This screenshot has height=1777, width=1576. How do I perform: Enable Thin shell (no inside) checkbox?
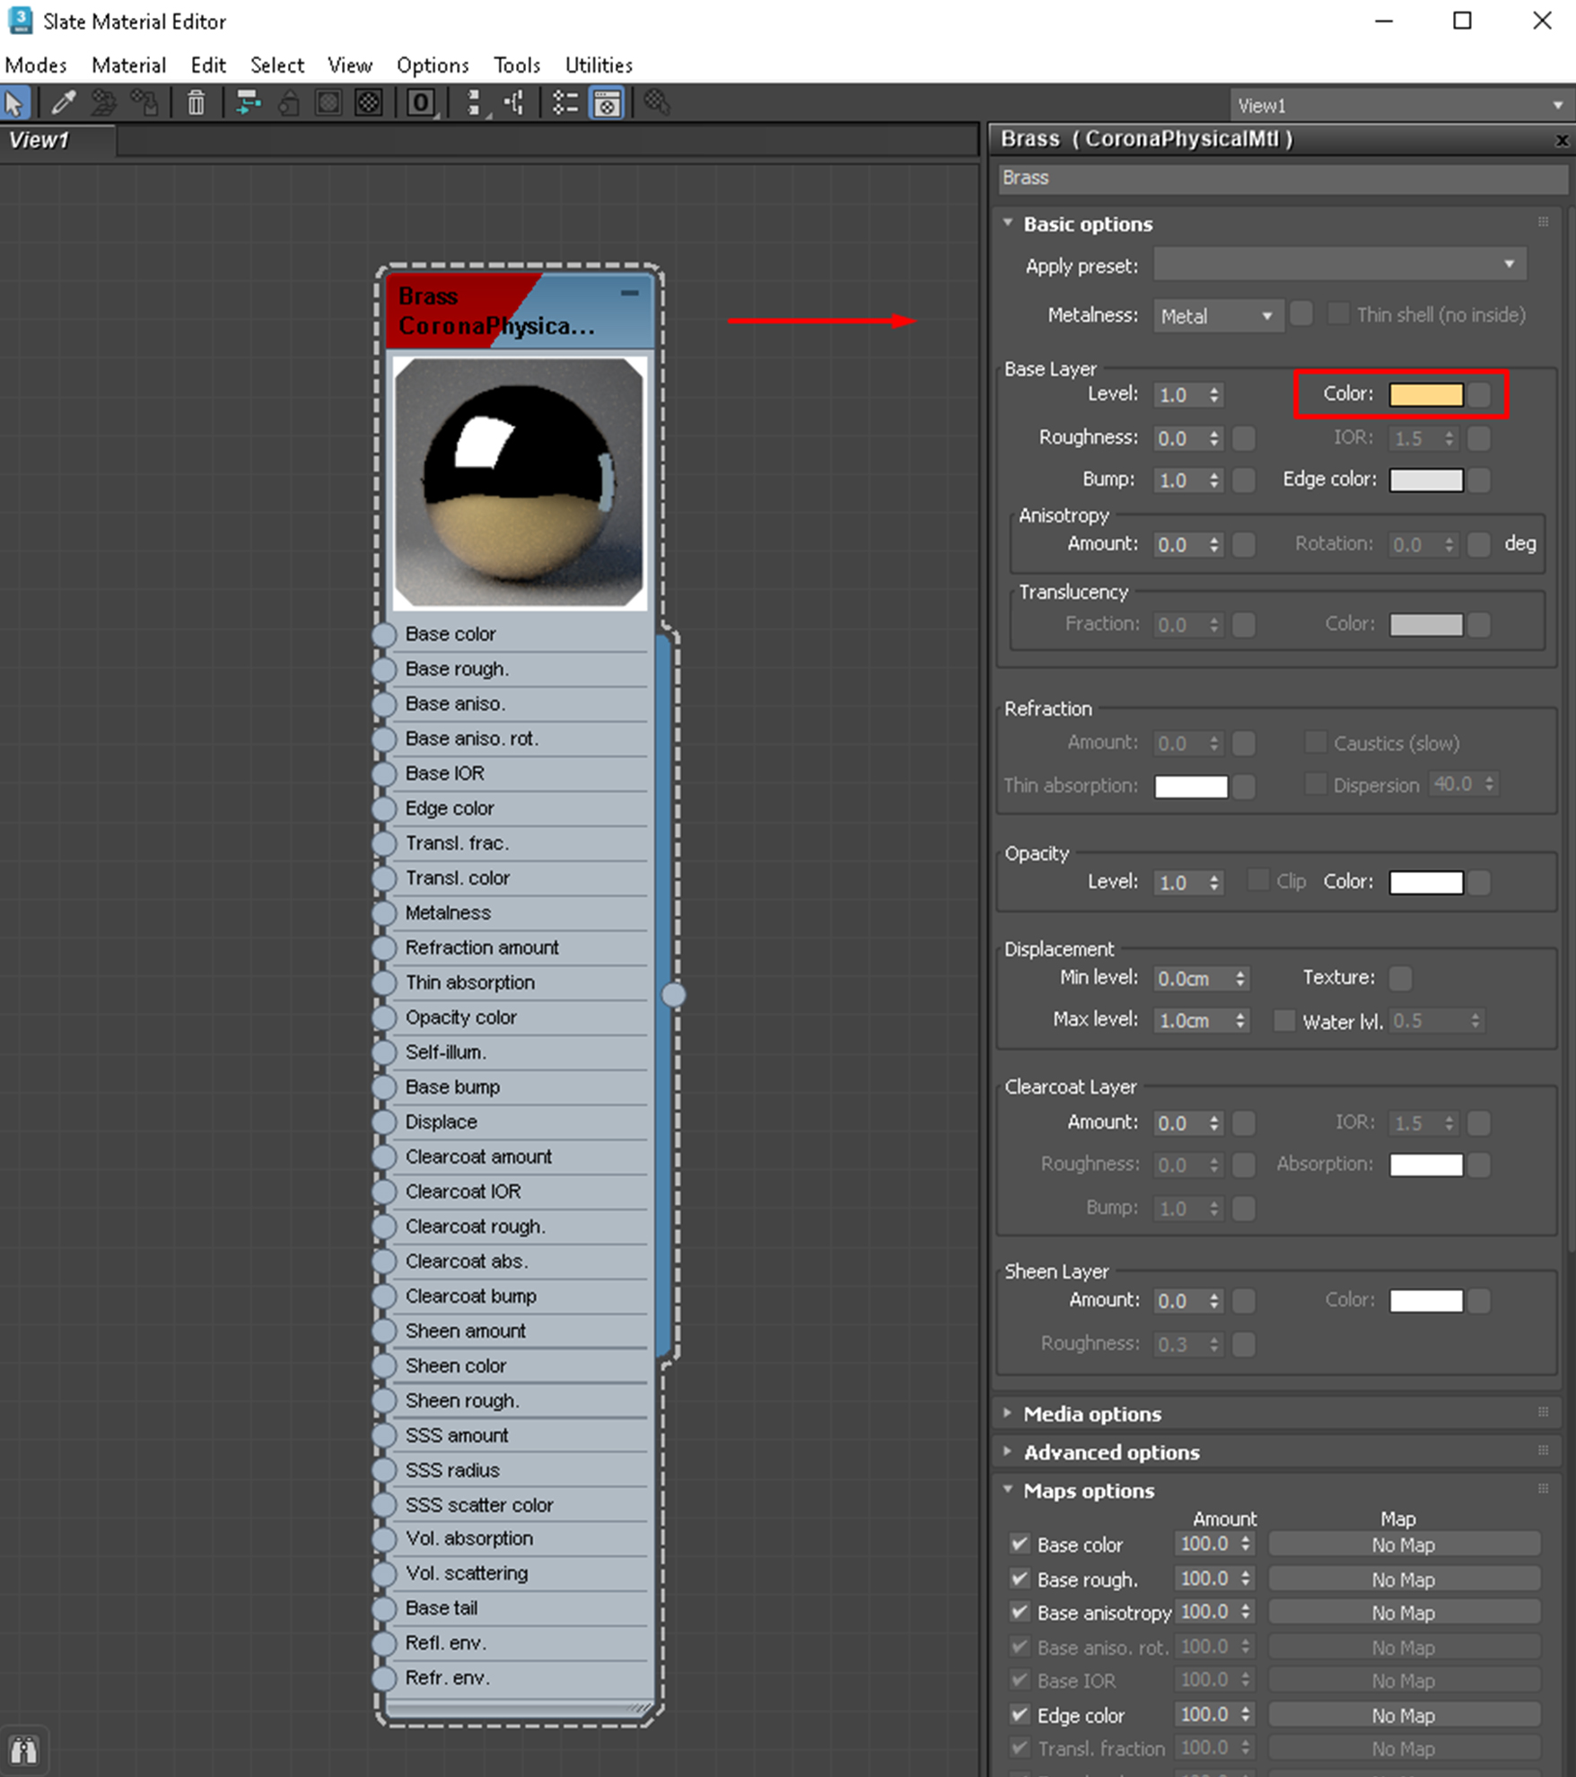[x=1338, y=313]
